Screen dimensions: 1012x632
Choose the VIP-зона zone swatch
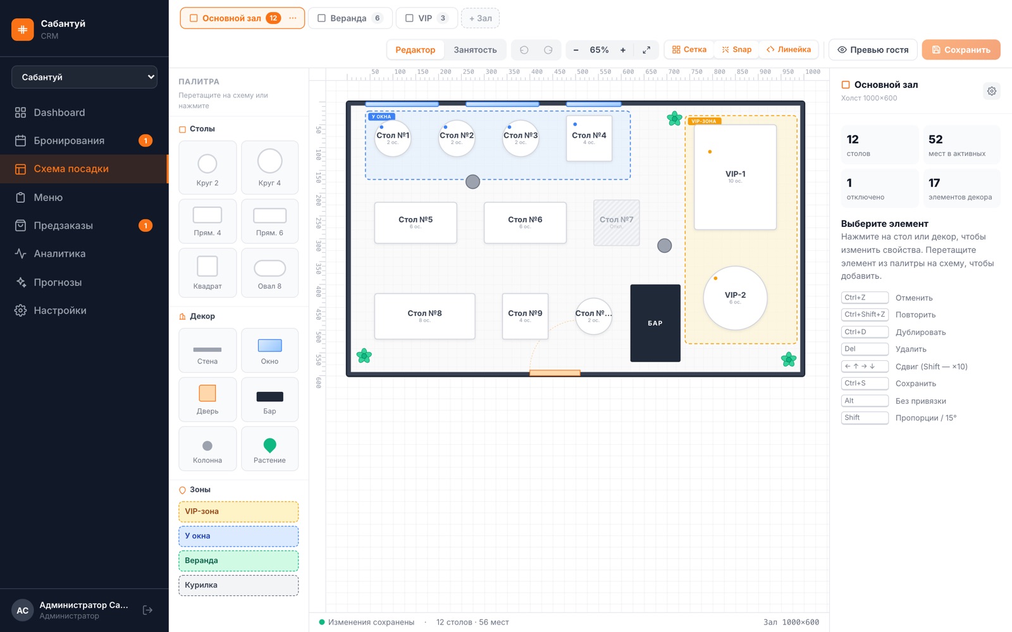click(x=238, y=512)
